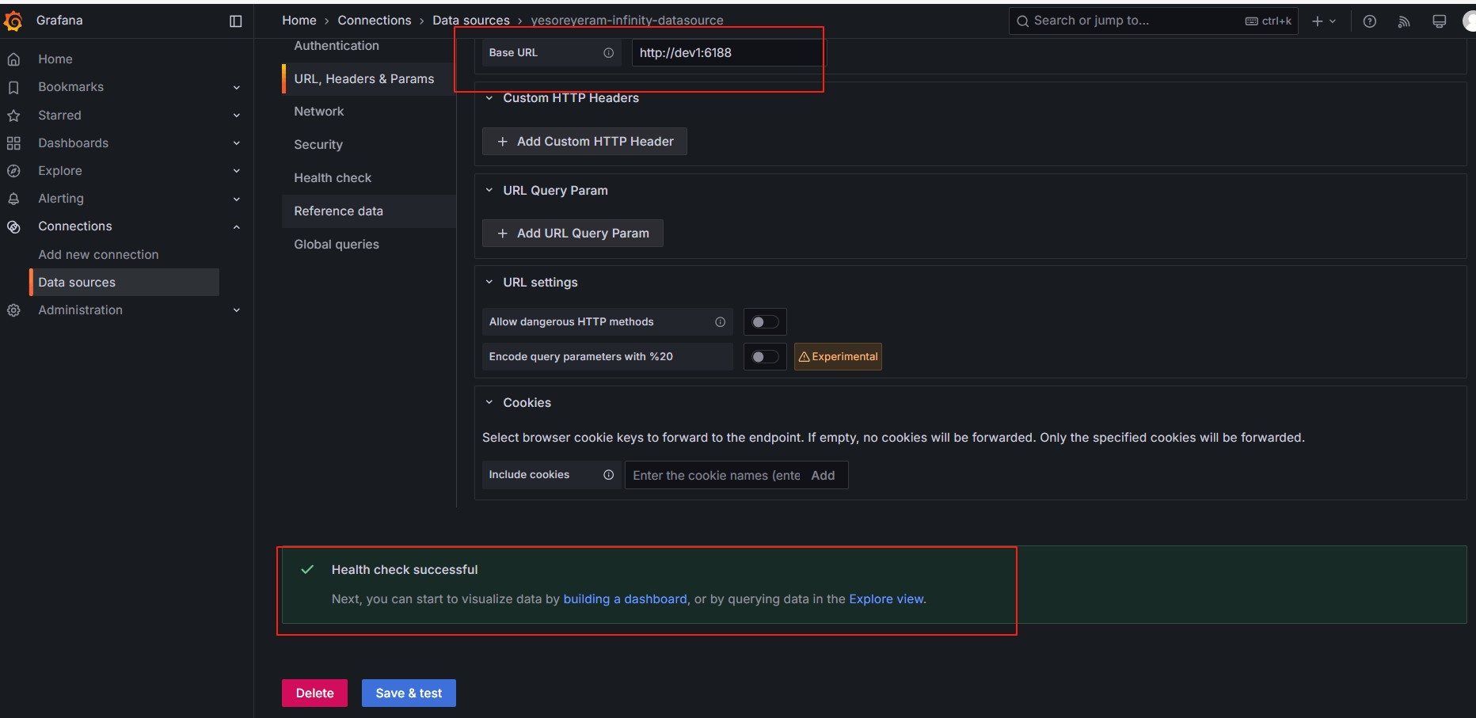Click the Alerting bell icon
Viewport: 1476px width, 718px height.
13,199
